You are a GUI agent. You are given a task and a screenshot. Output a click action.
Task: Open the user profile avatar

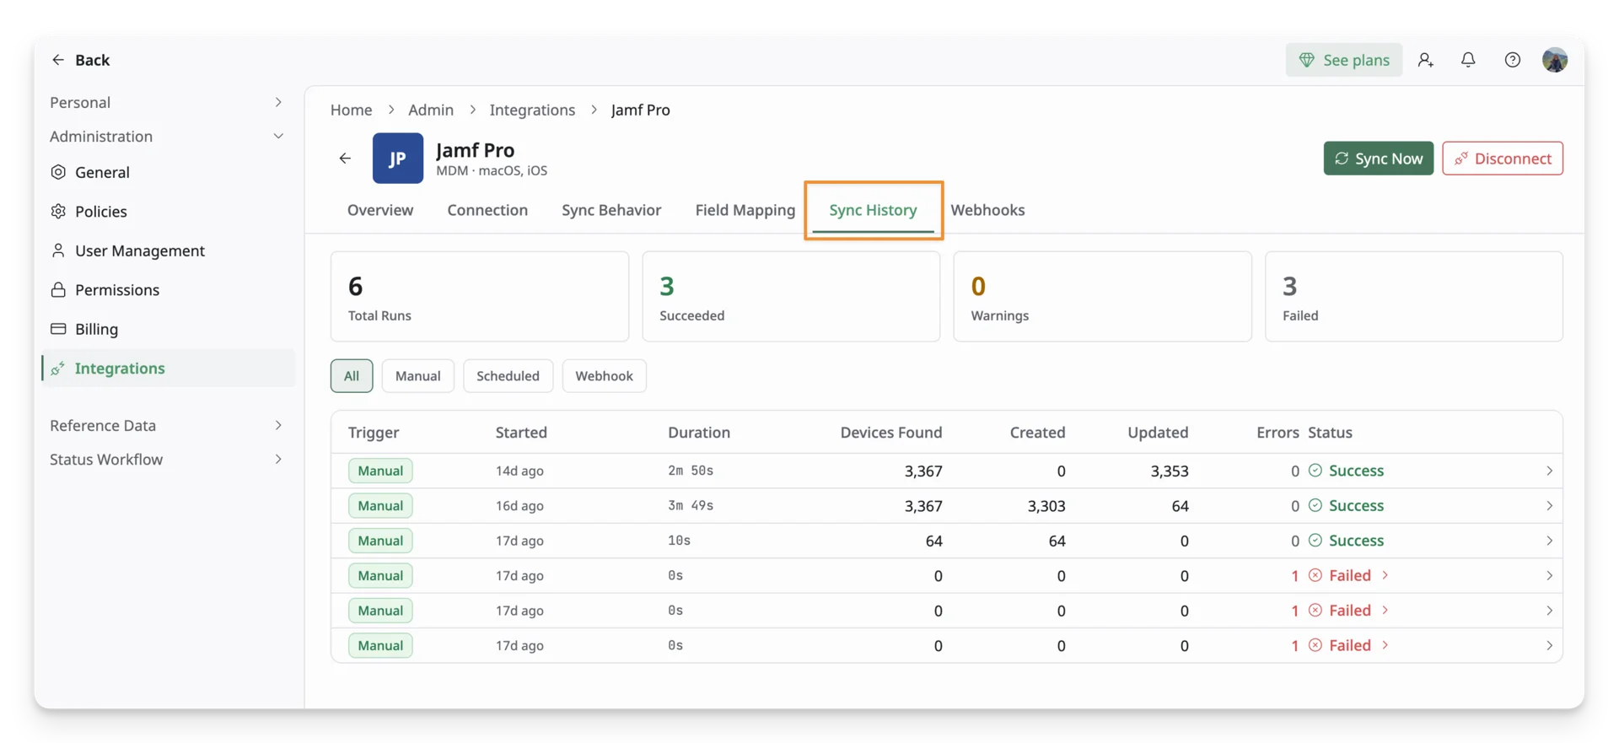(1555, 60)
